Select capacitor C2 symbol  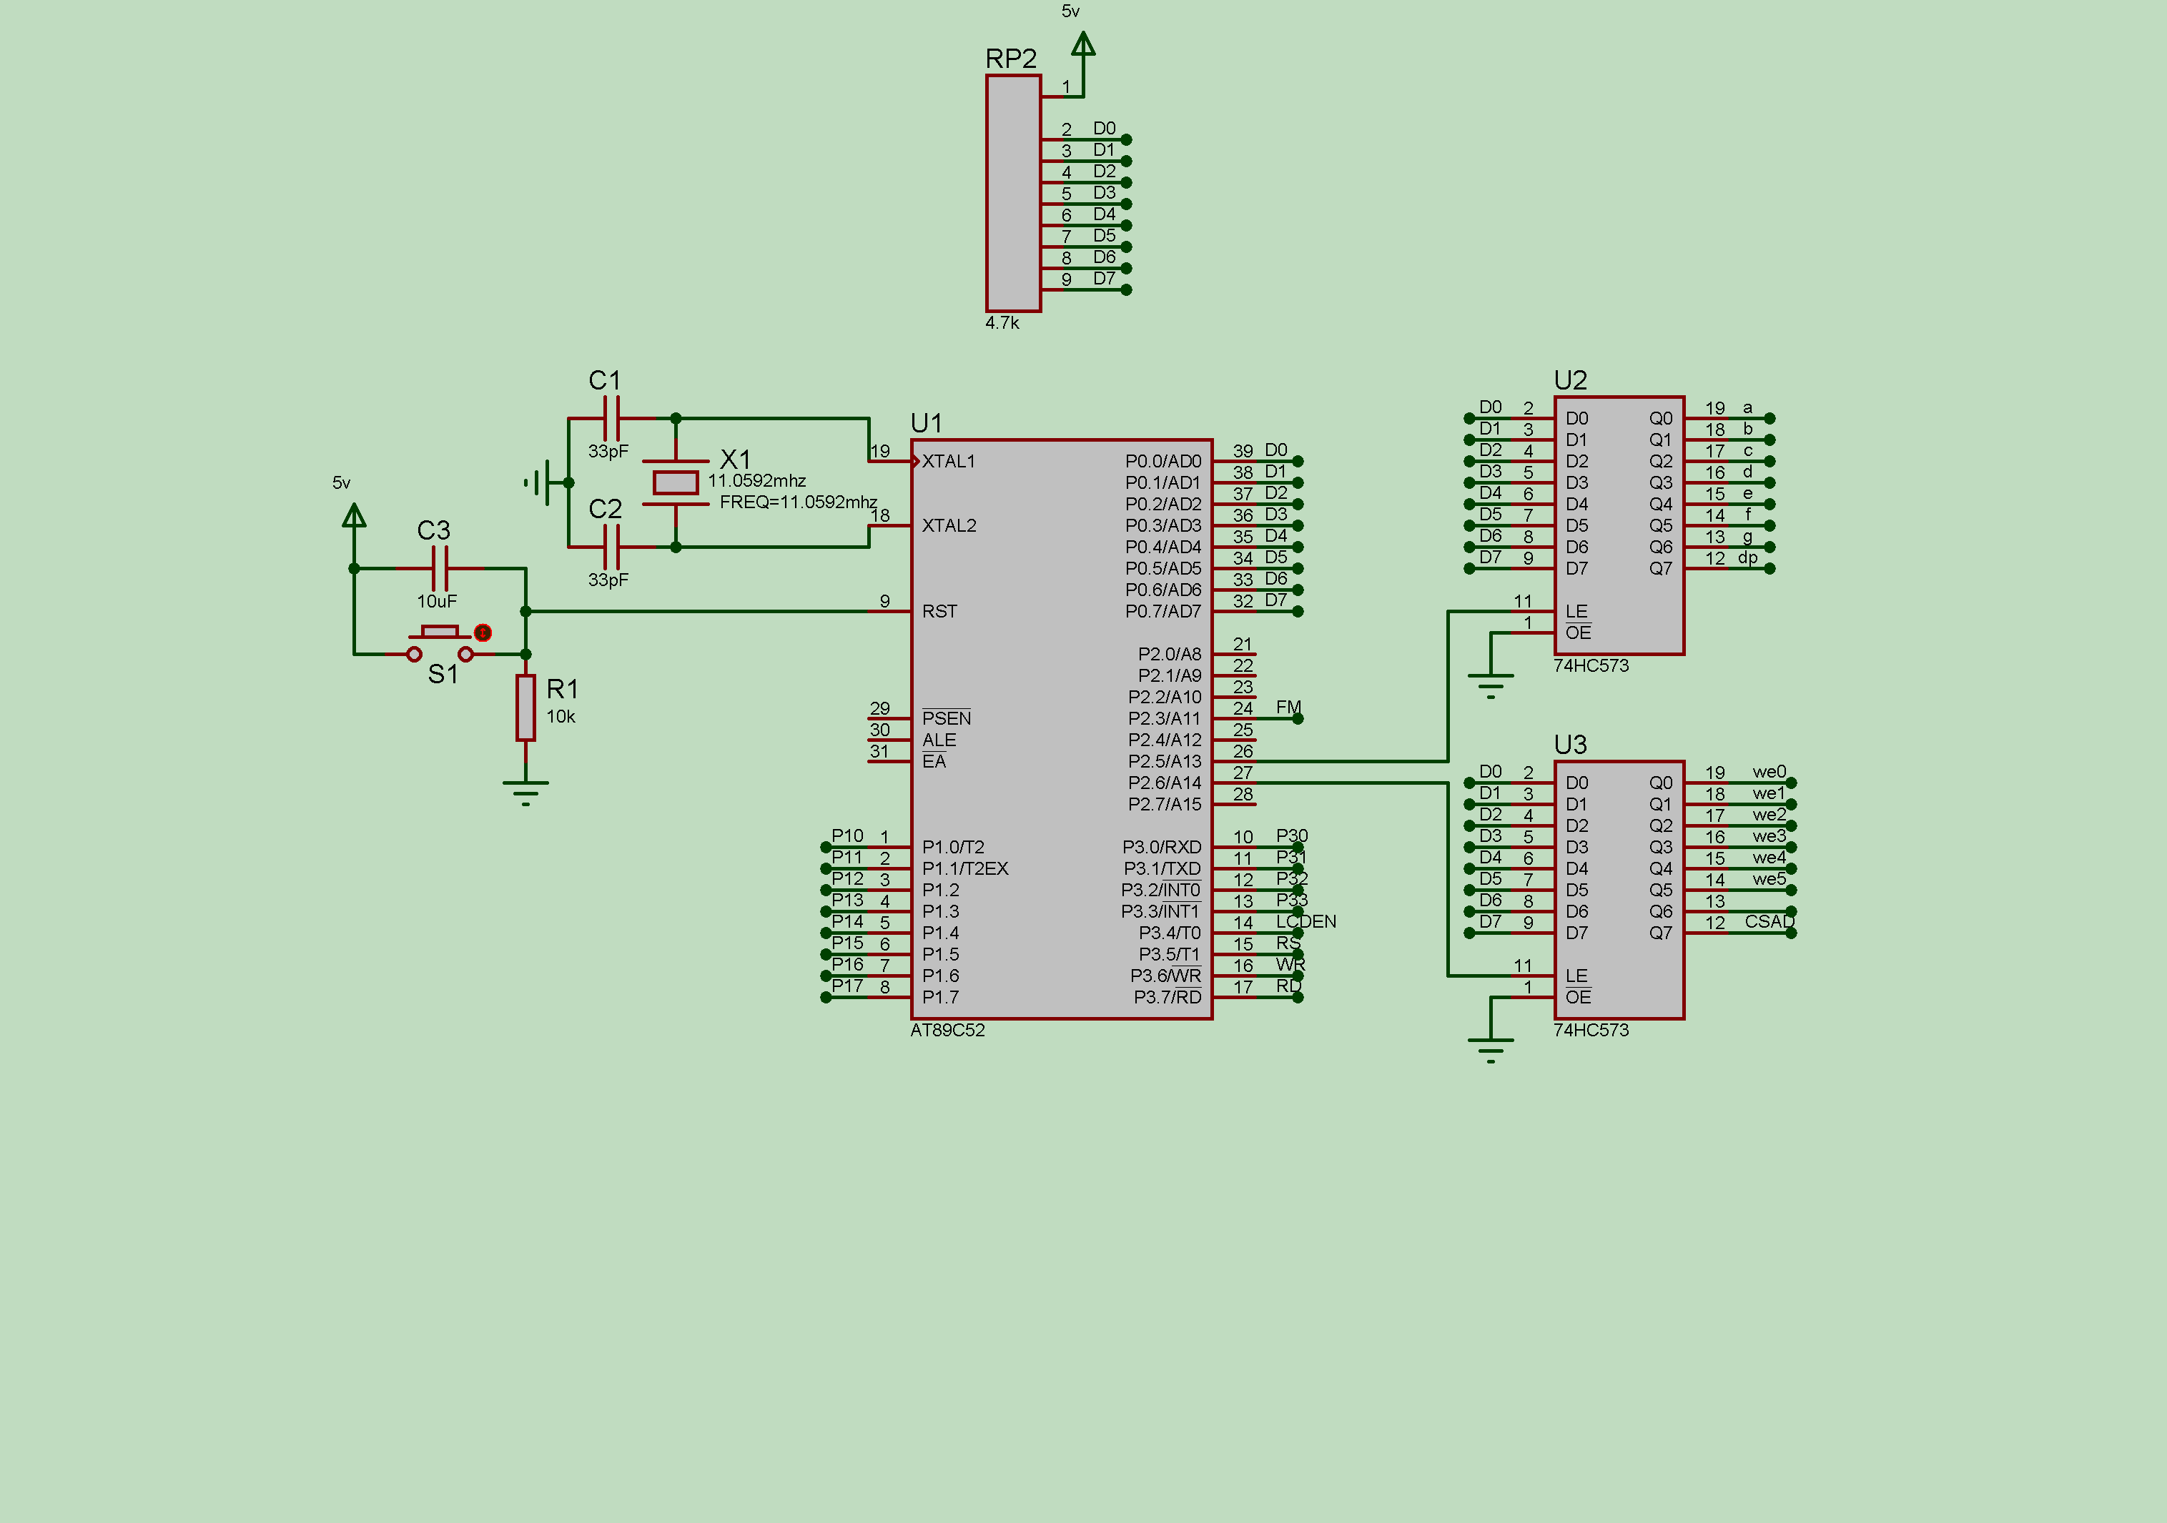(x=611, y=546)
